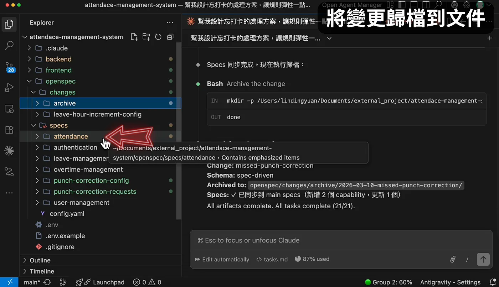Click the sync changes icon next to main*
The height and width of the screenshot is (287, 499).
(47, 282)
